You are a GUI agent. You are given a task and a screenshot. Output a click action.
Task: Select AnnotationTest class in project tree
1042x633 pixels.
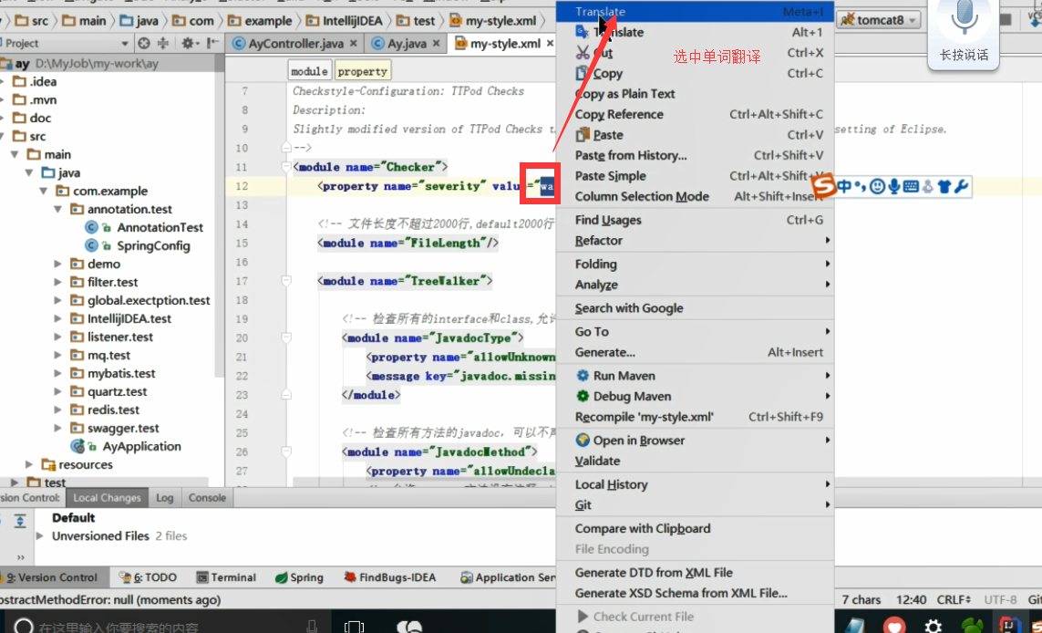[x=144, y=227]
